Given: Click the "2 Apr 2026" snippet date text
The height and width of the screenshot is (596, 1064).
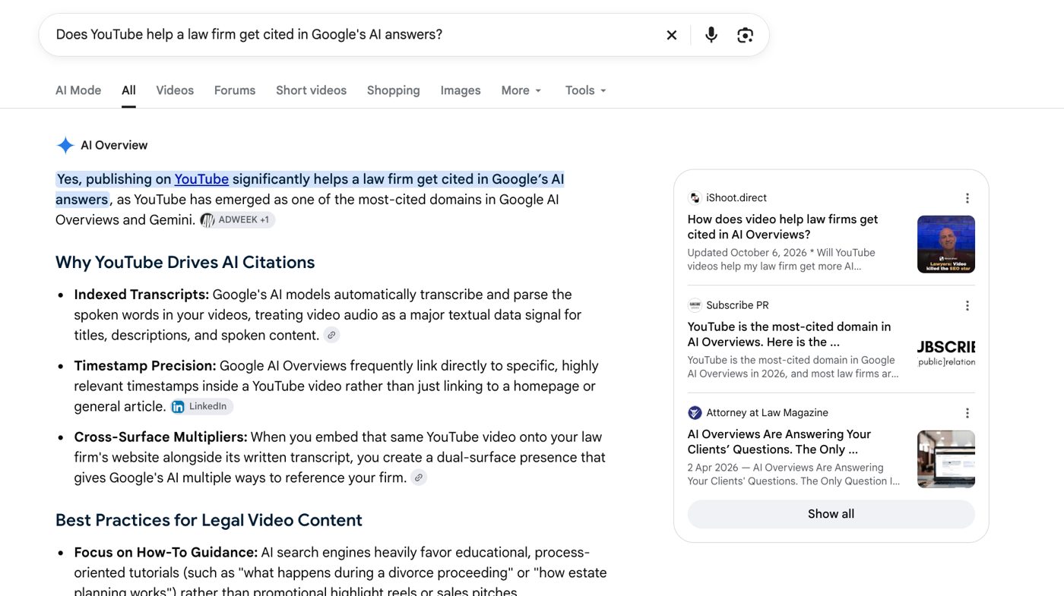Looking at the screenshot, I should point(713,468).
